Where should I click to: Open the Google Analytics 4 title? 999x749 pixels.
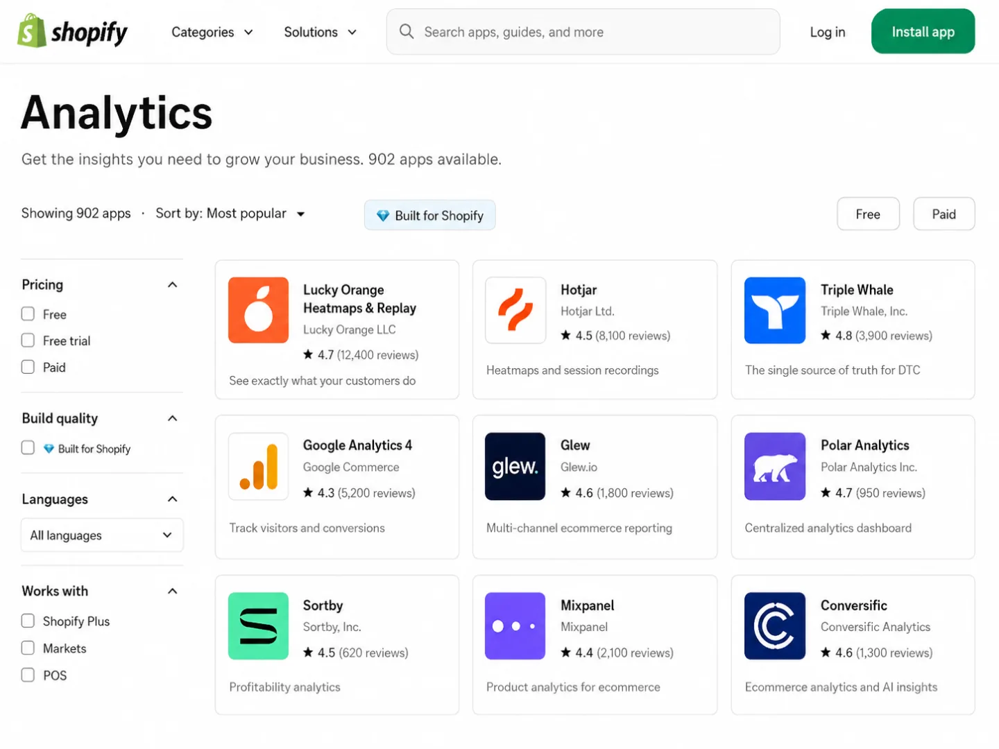(357, 445)
